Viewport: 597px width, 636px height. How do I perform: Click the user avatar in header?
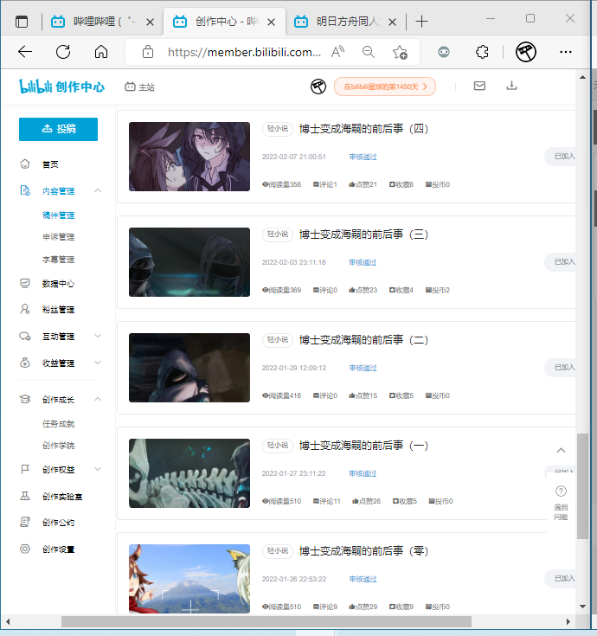[318, 87]
